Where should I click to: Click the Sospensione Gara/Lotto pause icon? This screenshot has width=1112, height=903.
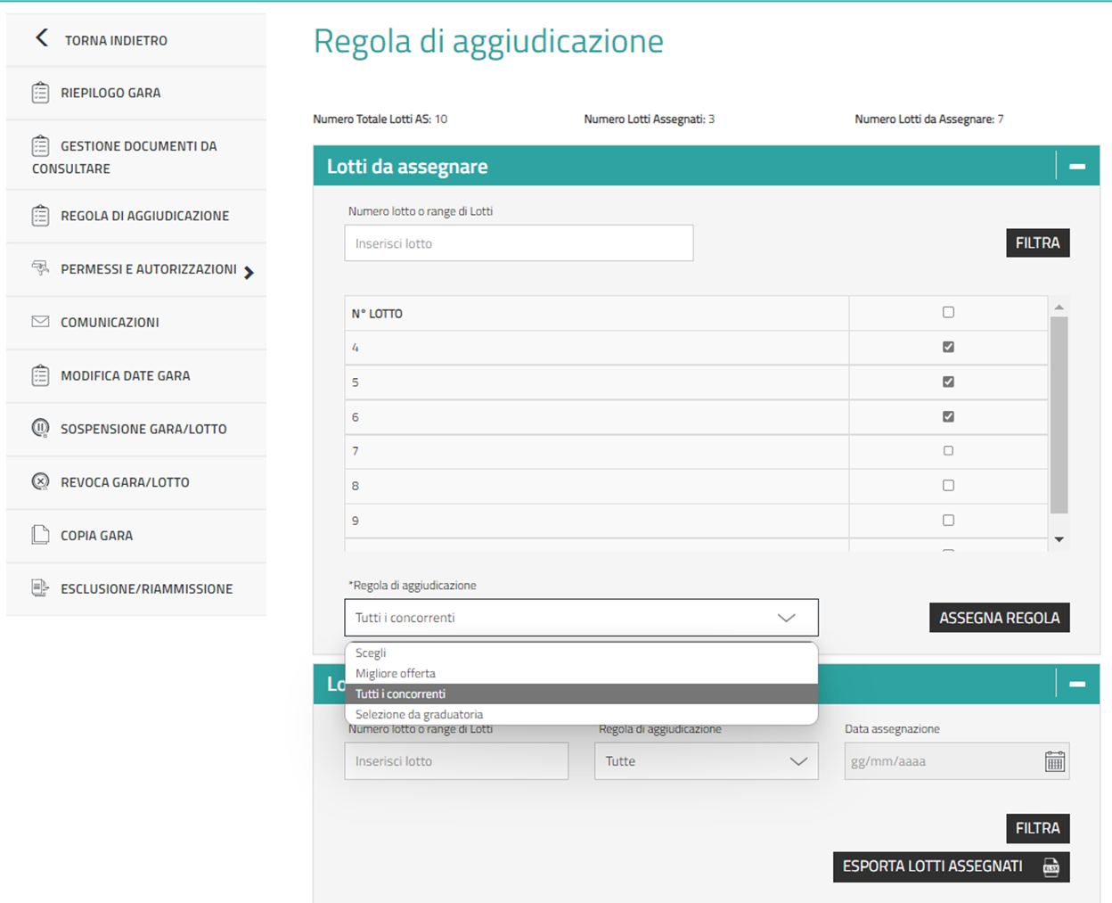40,428
